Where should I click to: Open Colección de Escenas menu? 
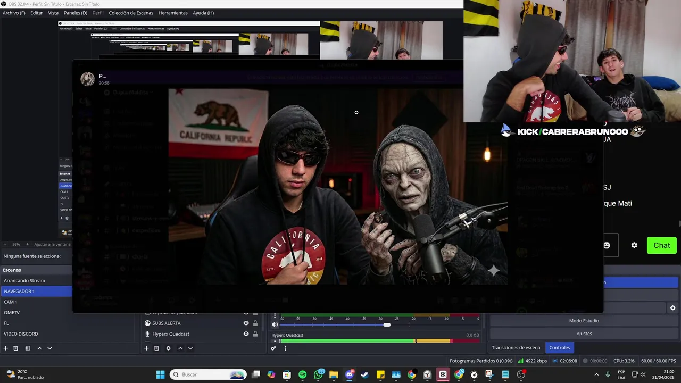131,13
